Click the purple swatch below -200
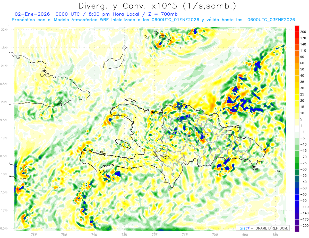Viewport: 309px width, 238px height. click(297, 229)
